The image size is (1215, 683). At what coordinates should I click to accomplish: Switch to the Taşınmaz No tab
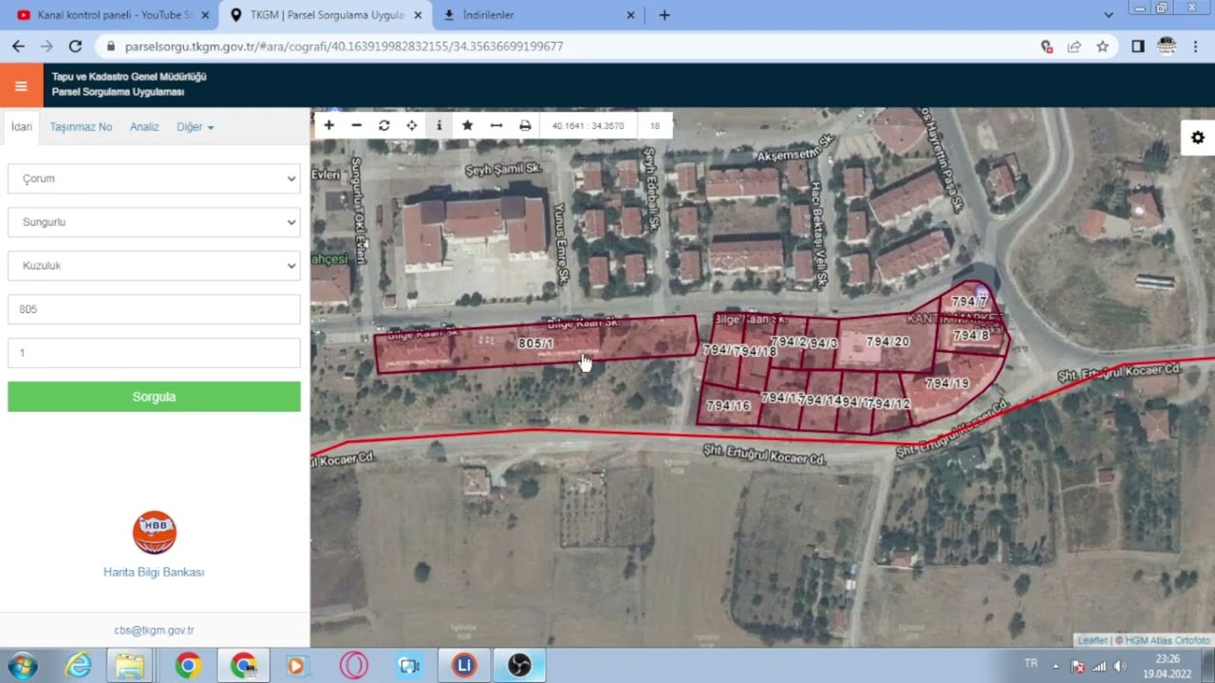pos(81,127)
